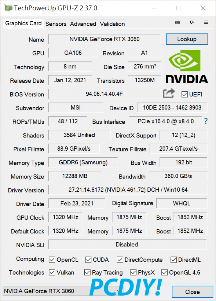Screen dimensions: 216x301
Task: Click the Close button
Action: tap(192, 292)
